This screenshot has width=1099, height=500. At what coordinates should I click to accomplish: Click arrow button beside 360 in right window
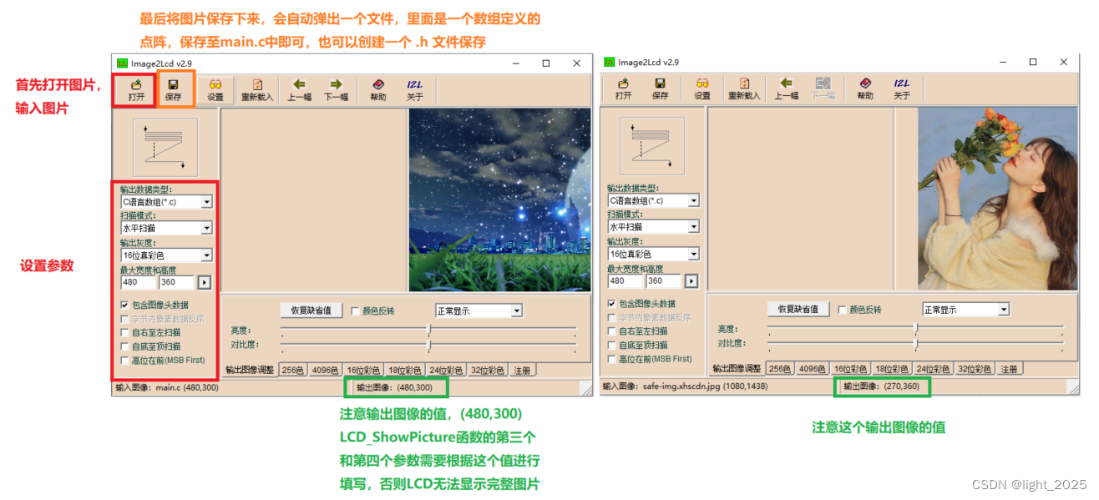tap(690, 282)
